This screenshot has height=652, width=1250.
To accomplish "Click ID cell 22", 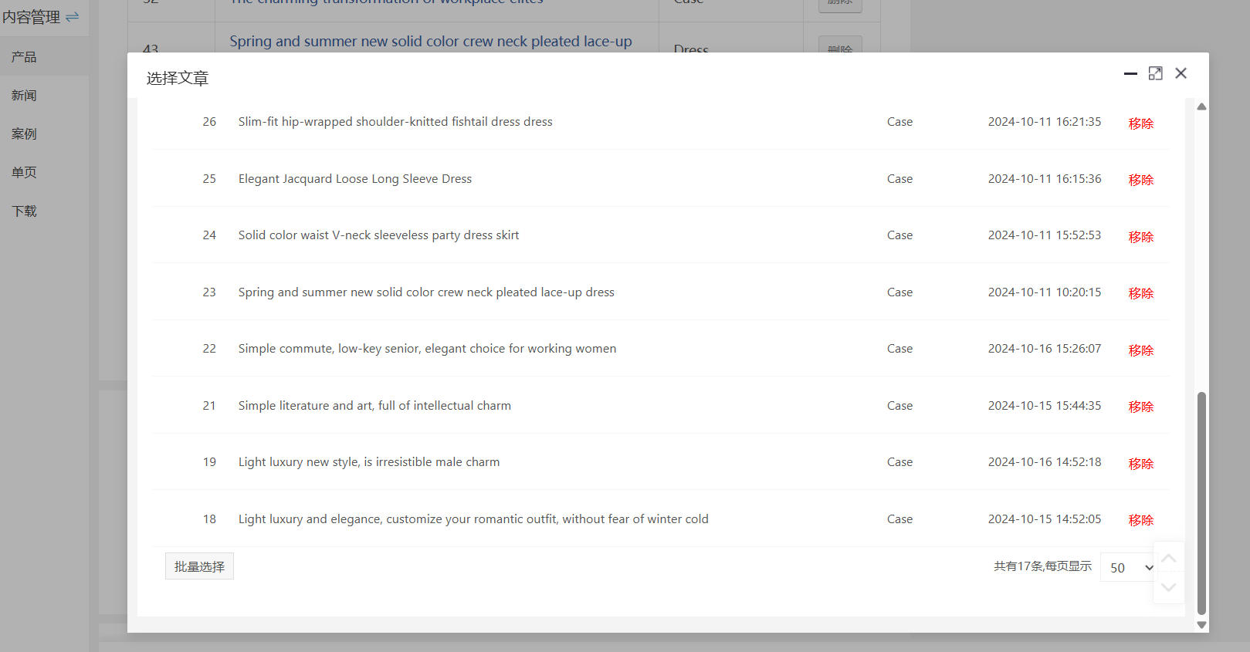I will pyautogui.click(x=209, y=349).
